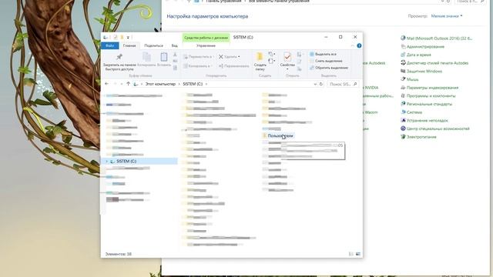
Task: Open the Файл tab
Action: pyautogui.click(x=109, y=46)
